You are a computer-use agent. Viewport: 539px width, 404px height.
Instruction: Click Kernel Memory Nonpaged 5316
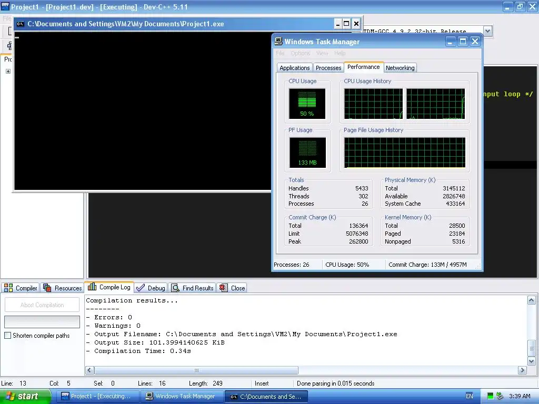coord(458,241)
